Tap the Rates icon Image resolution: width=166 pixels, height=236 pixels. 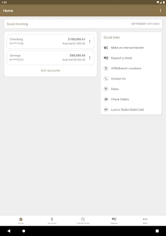pos(106,89)
